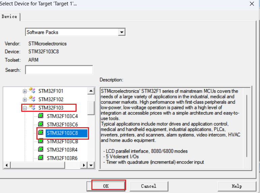The height and width of the screenshot is (193, 260).
Task: Select the STM32F103 family row
Action: 51,108
